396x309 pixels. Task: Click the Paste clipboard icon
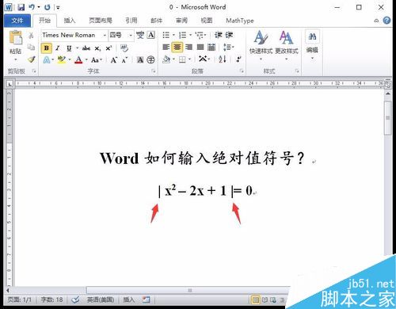tap(16, 37)
